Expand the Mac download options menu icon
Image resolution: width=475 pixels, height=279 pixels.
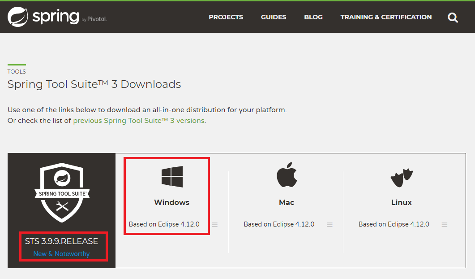(x=330, y=225)
